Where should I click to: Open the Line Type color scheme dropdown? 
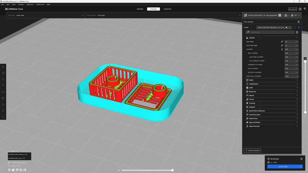[166, 15]
